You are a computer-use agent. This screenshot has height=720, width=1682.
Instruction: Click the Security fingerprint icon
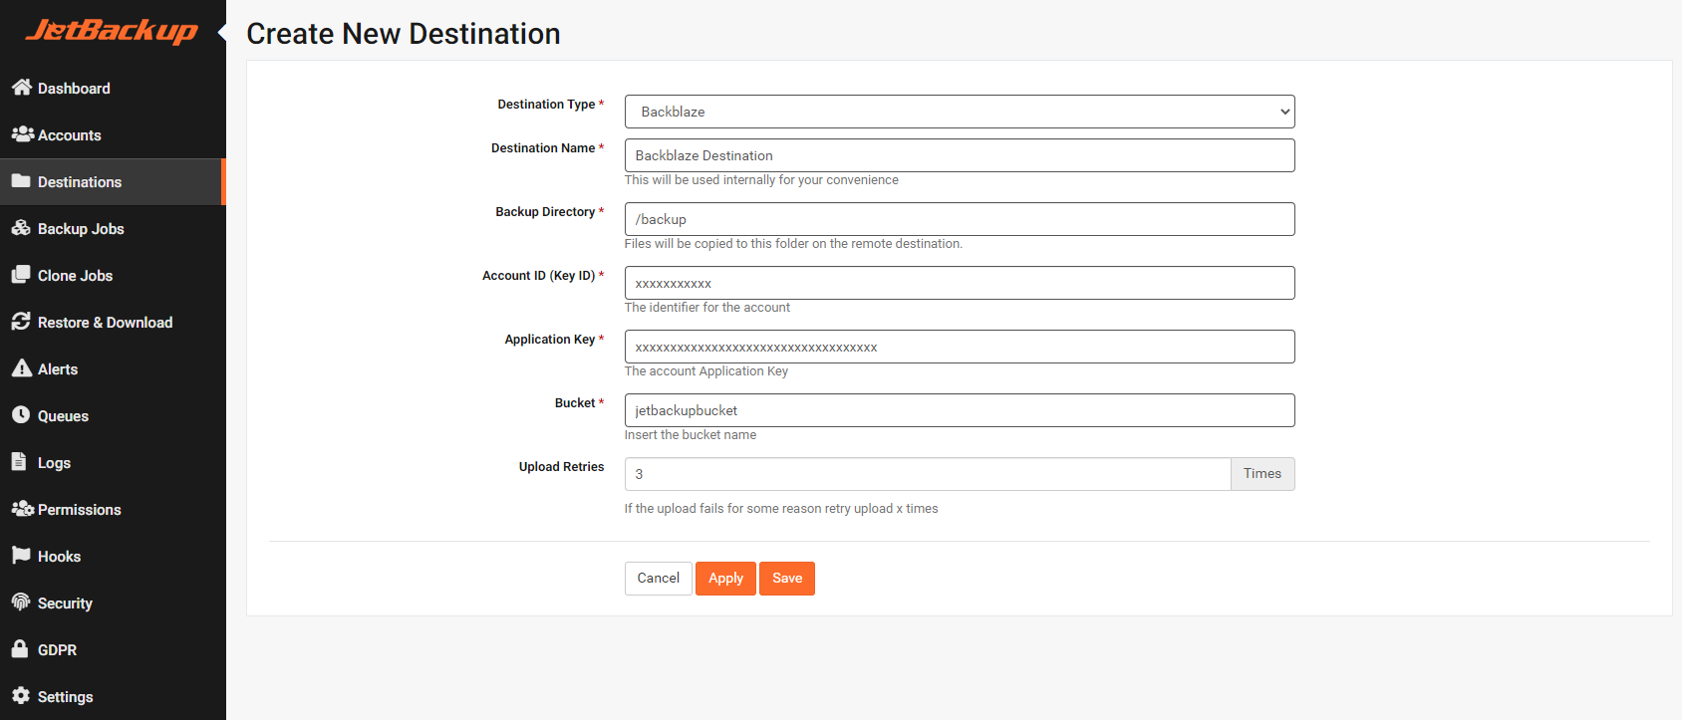(21, 602)
